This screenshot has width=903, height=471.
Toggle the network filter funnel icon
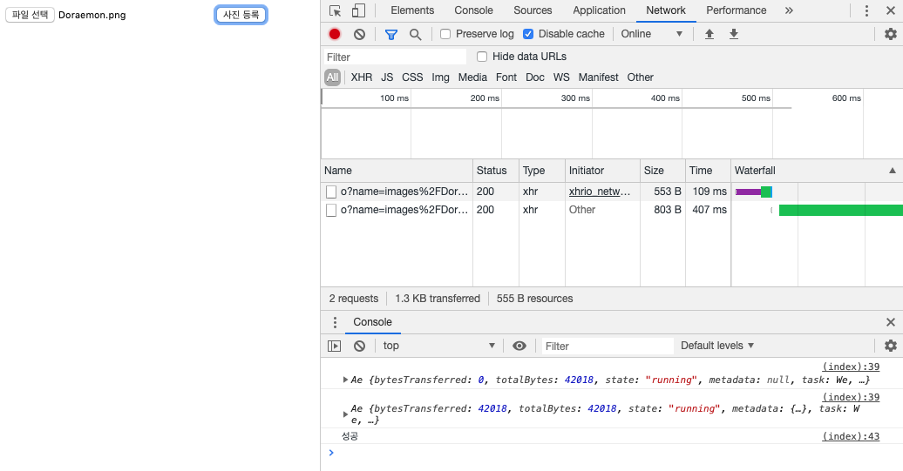(391, 35)
